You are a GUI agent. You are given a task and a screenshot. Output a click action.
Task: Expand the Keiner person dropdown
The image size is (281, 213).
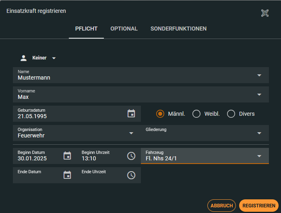(x=54, y=58)
